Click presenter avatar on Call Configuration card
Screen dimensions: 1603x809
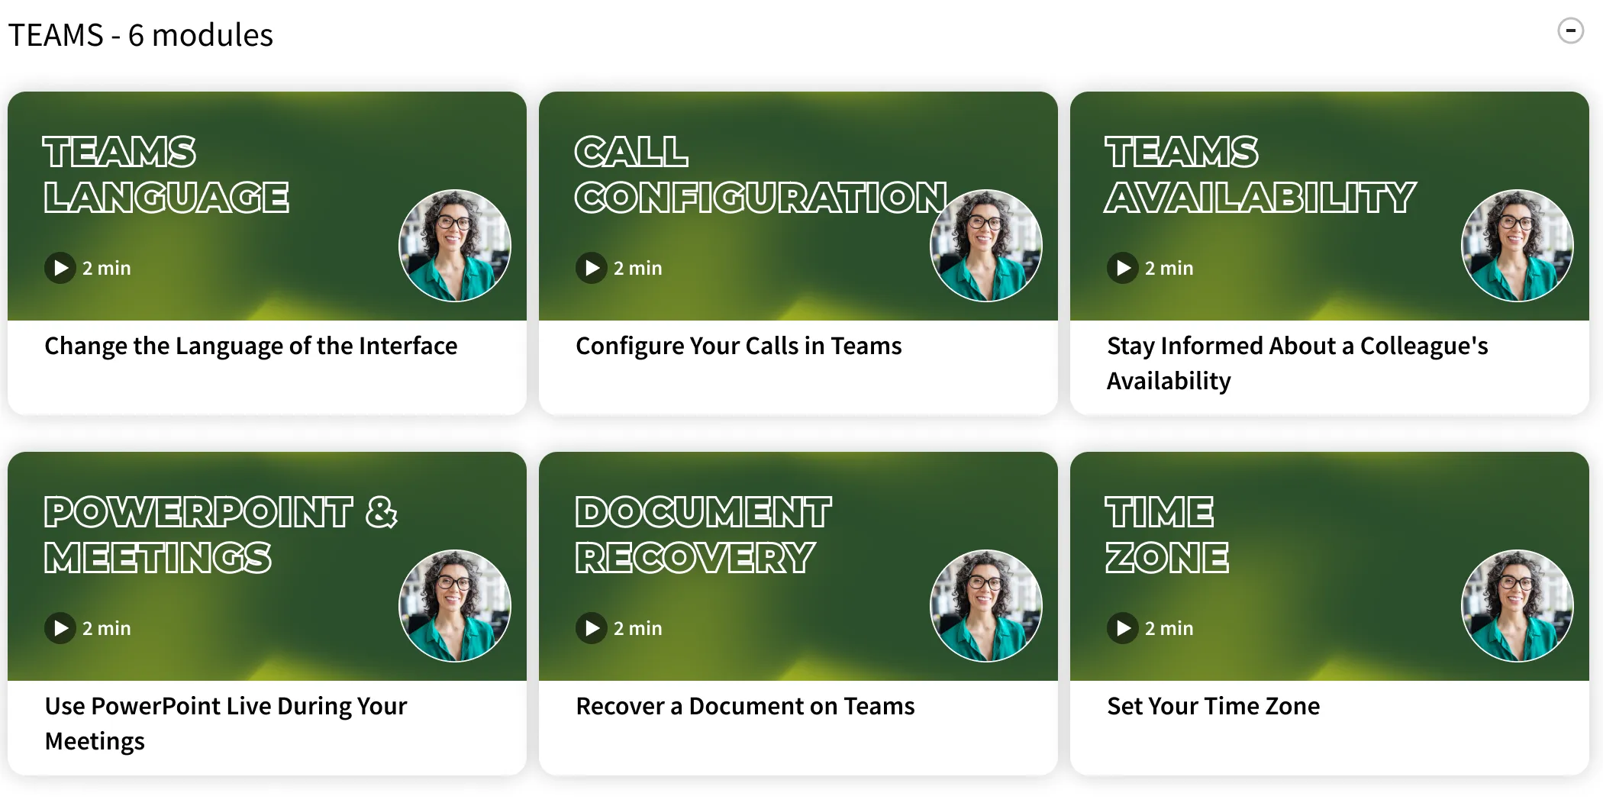[986, 246]
